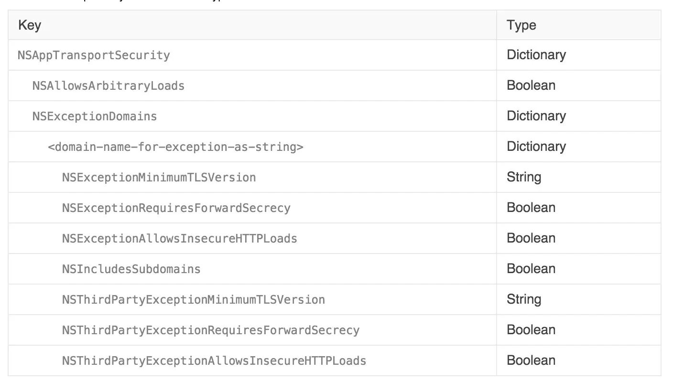This screenshot has height=381, width=673.
Task: Select the NSThirdPartyExceptionAllowsInsecureHTTPLoads key text
Action: click(x=214, y=361)
